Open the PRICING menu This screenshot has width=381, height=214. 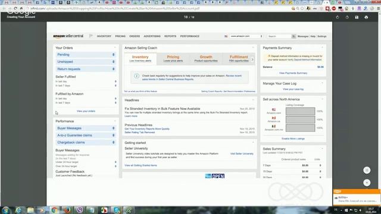pos(120,36)
